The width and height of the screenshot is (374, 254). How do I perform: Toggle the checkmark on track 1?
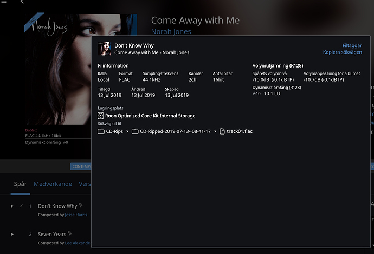(x=21, y=206)
